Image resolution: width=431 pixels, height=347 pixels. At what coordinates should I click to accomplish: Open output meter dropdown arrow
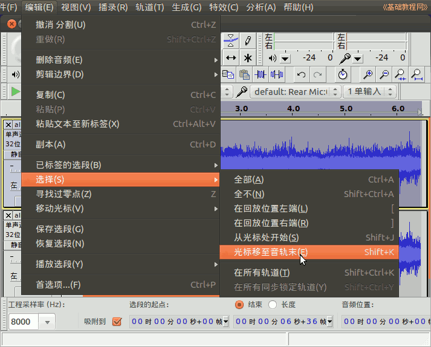point(285,59)
